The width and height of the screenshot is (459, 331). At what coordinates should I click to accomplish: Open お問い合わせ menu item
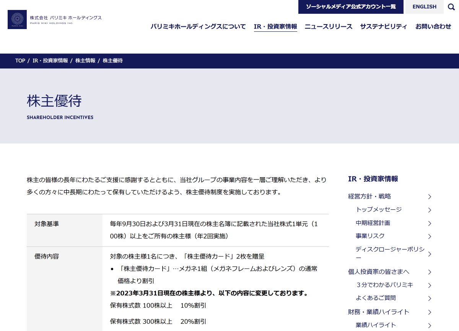[x=433, y=27]
